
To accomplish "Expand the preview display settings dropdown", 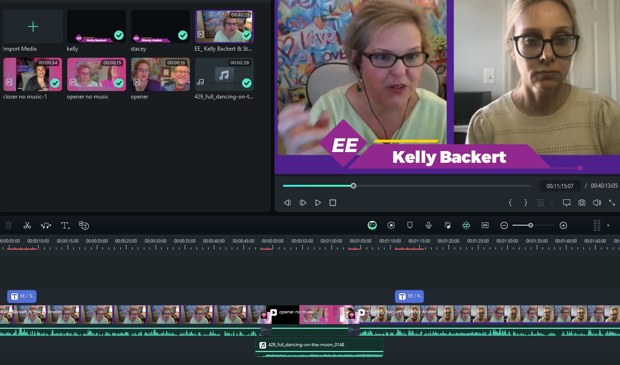I will (x=552, y=203).
